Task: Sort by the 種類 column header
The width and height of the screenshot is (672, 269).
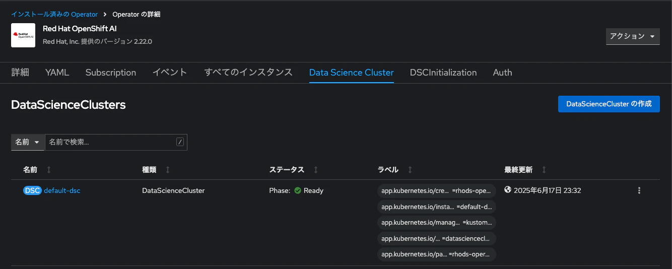Action: point(150,170)
